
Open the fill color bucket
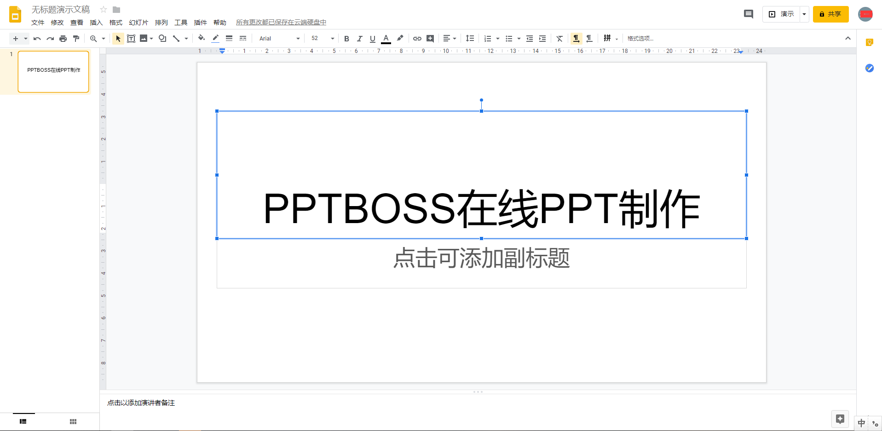click(202, 39)
